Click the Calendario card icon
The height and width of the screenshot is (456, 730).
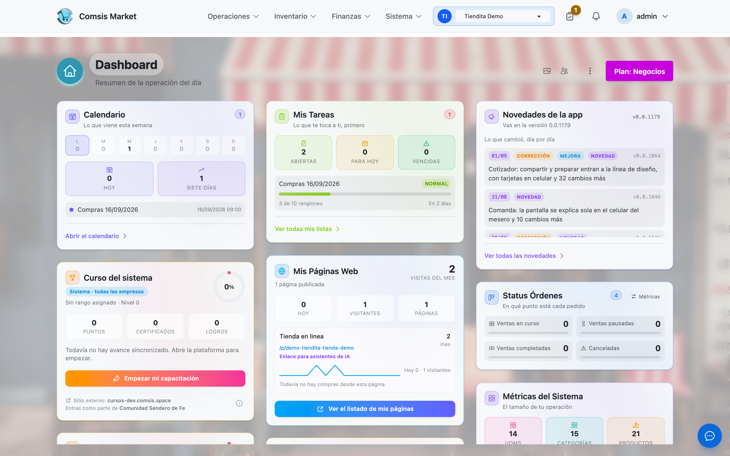pos(72,117)
